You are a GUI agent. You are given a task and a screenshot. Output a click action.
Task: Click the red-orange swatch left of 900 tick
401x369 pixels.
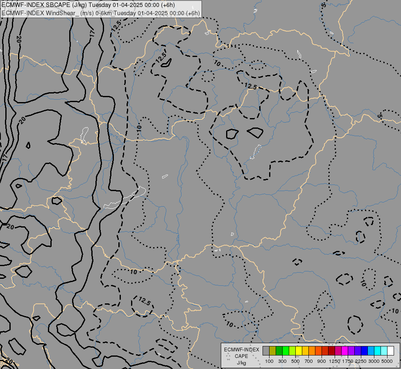coord(318,351)
